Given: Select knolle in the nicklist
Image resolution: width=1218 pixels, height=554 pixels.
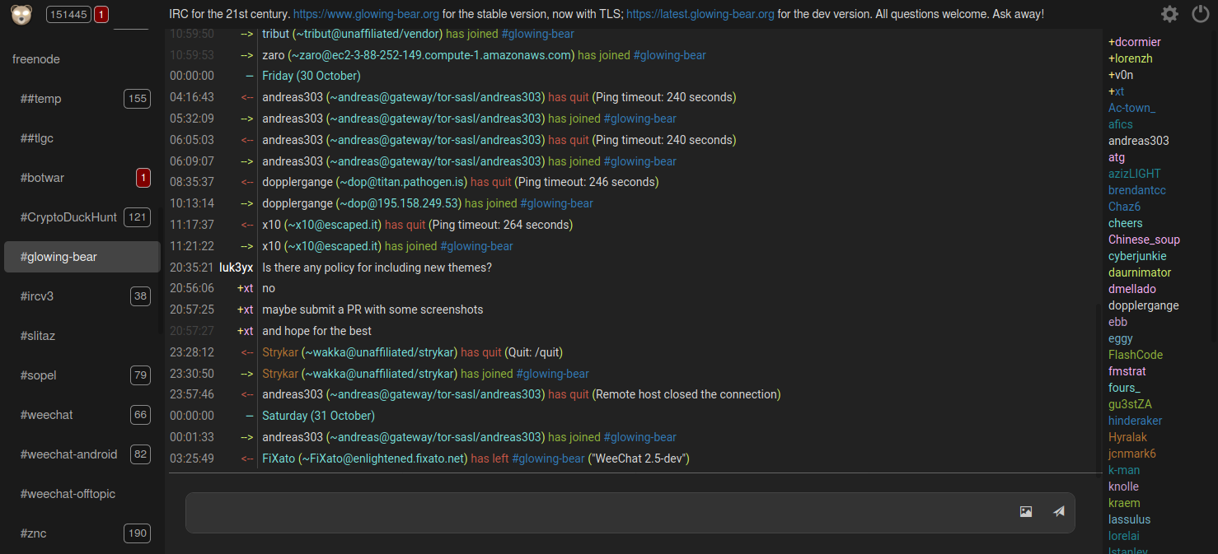Looking at the screenshot, I should [x=1123, y=486].
